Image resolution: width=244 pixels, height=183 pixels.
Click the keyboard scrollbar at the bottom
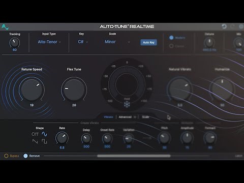tap(134, 156)
